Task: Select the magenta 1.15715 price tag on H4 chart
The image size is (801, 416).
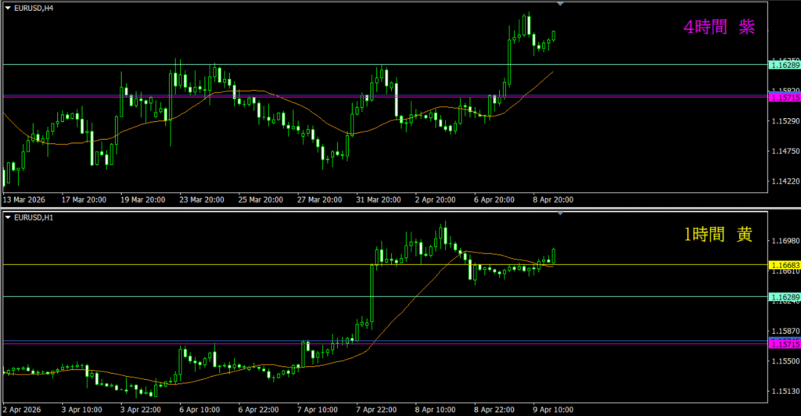Action: click(785, 98)
